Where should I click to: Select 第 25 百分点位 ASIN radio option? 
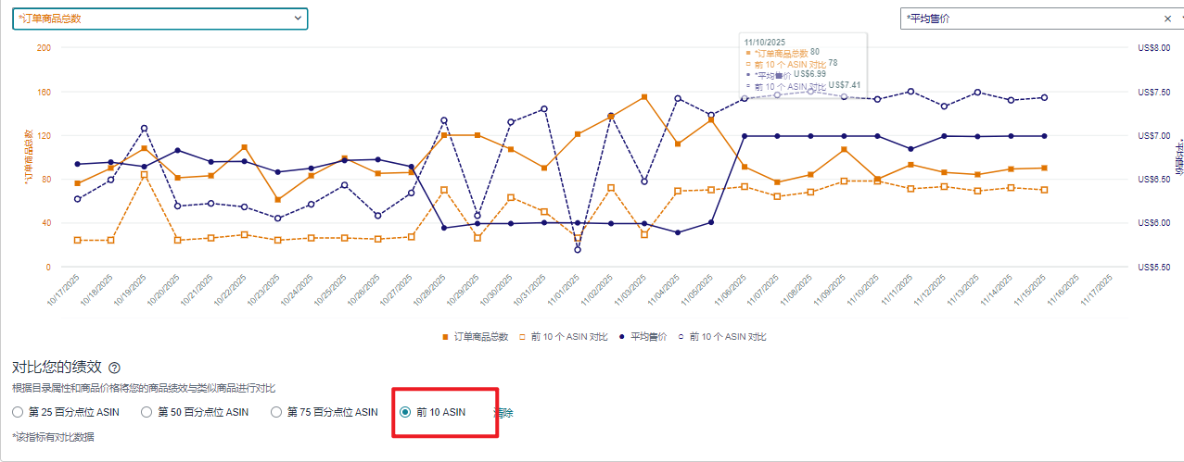point(18,412)
